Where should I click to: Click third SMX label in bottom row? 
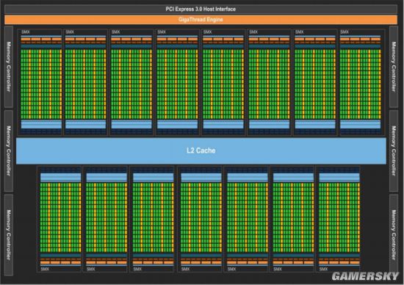[137, 269]
